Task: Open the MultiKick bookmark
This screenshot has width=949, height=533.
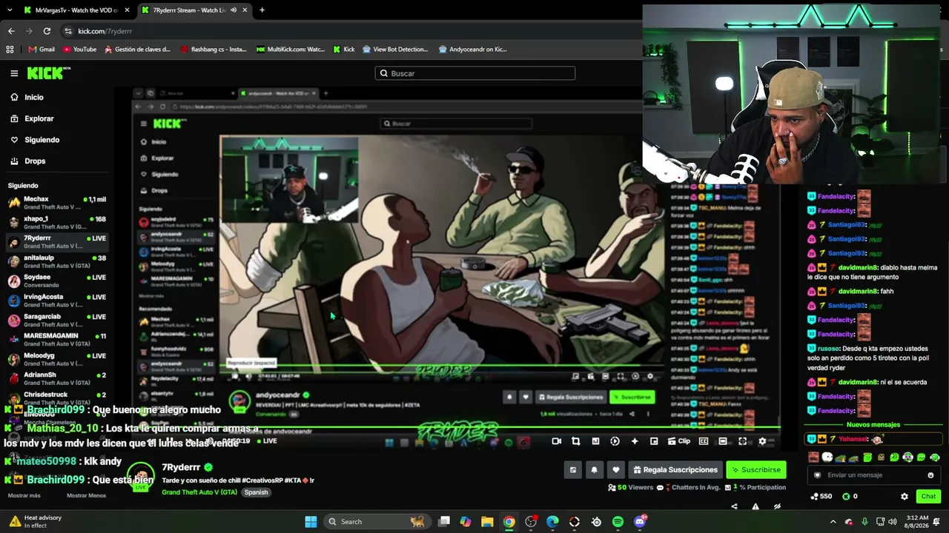Action: [291, 50]
